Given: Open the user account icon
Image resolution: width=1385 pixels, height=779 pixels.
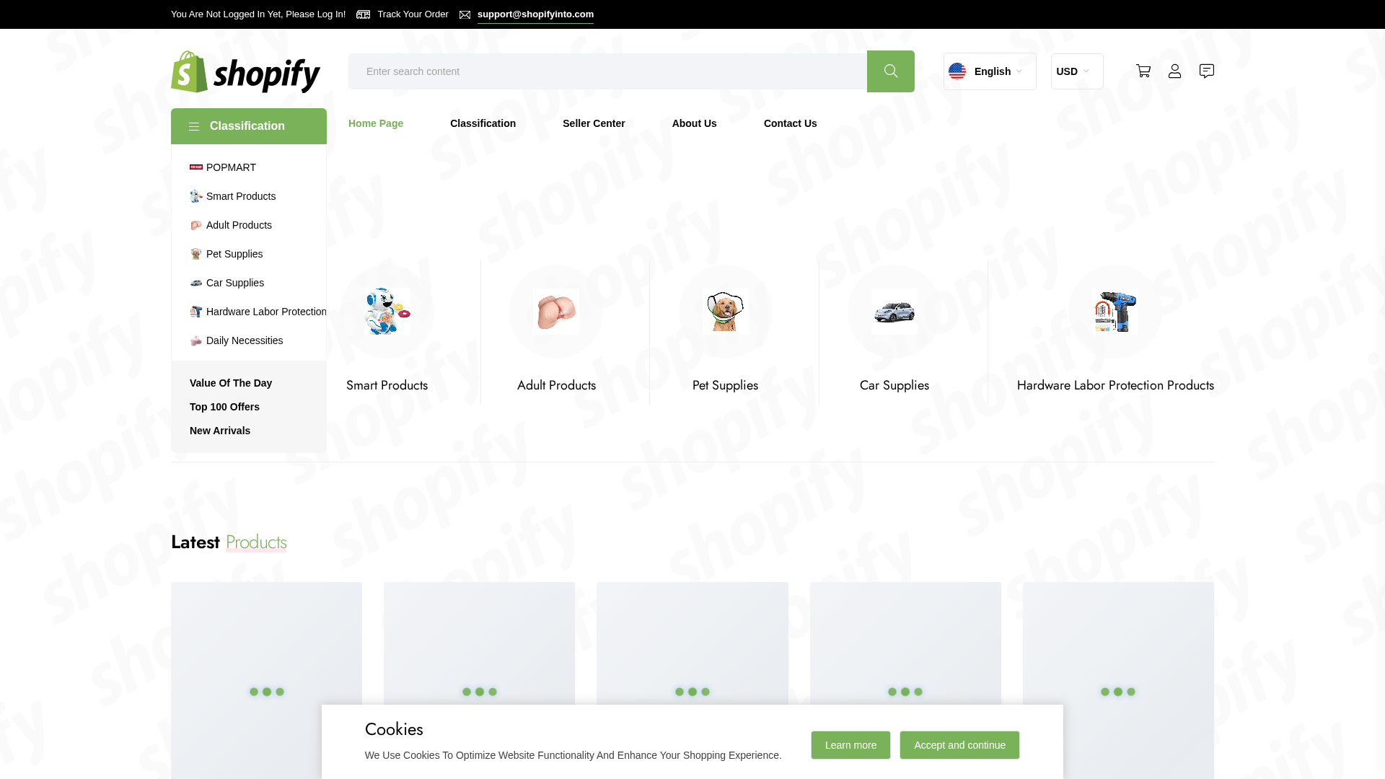Looking at the screenshot, I should coord(1175,71).
